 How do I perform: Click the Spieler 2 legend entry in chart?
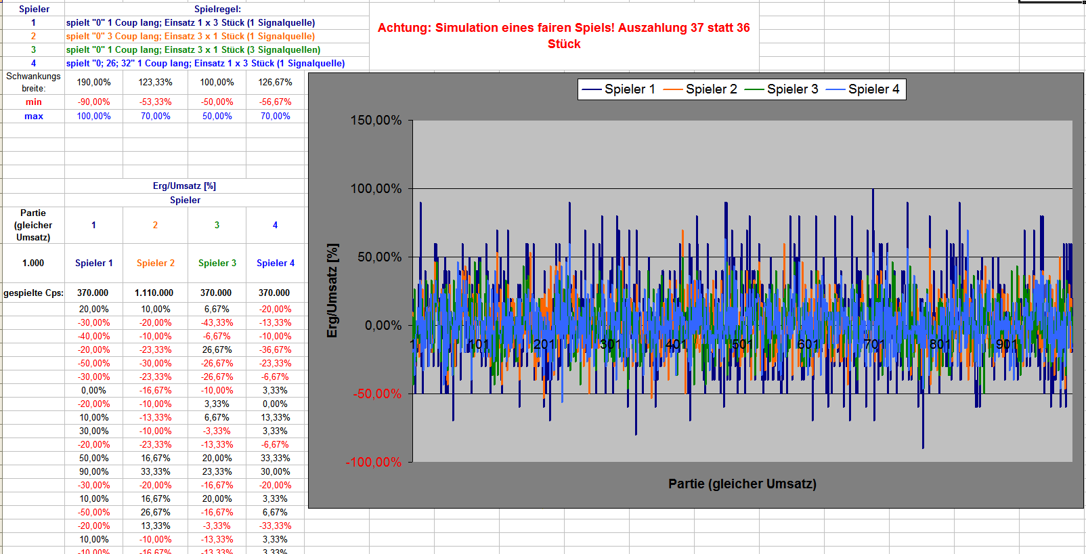(700, 89)
